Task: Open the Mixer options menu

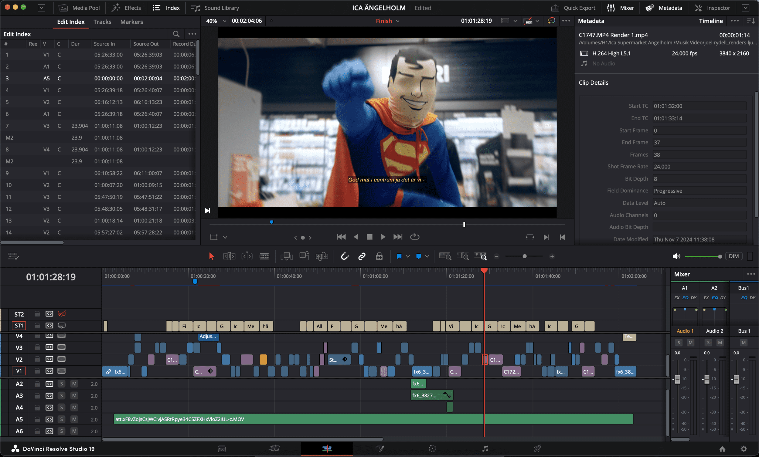Action: [751, 274]
